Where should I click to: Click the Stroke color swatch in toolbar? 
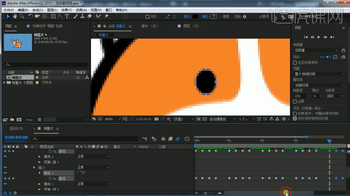(x=214, y=17)
